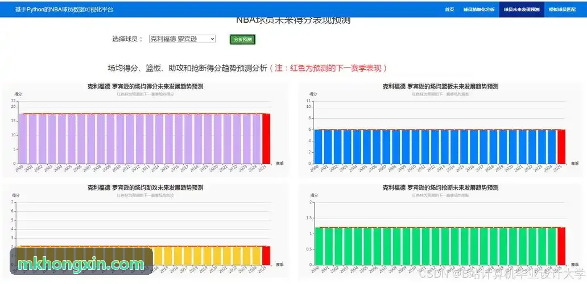Open 相似球员匹配 navigation item
587x284 pixels.
click(x=563, y=10)
